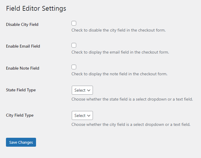Screen dimensions: 201x158
Task: Check the Enable Note Field box
Action: click(74, 67)
